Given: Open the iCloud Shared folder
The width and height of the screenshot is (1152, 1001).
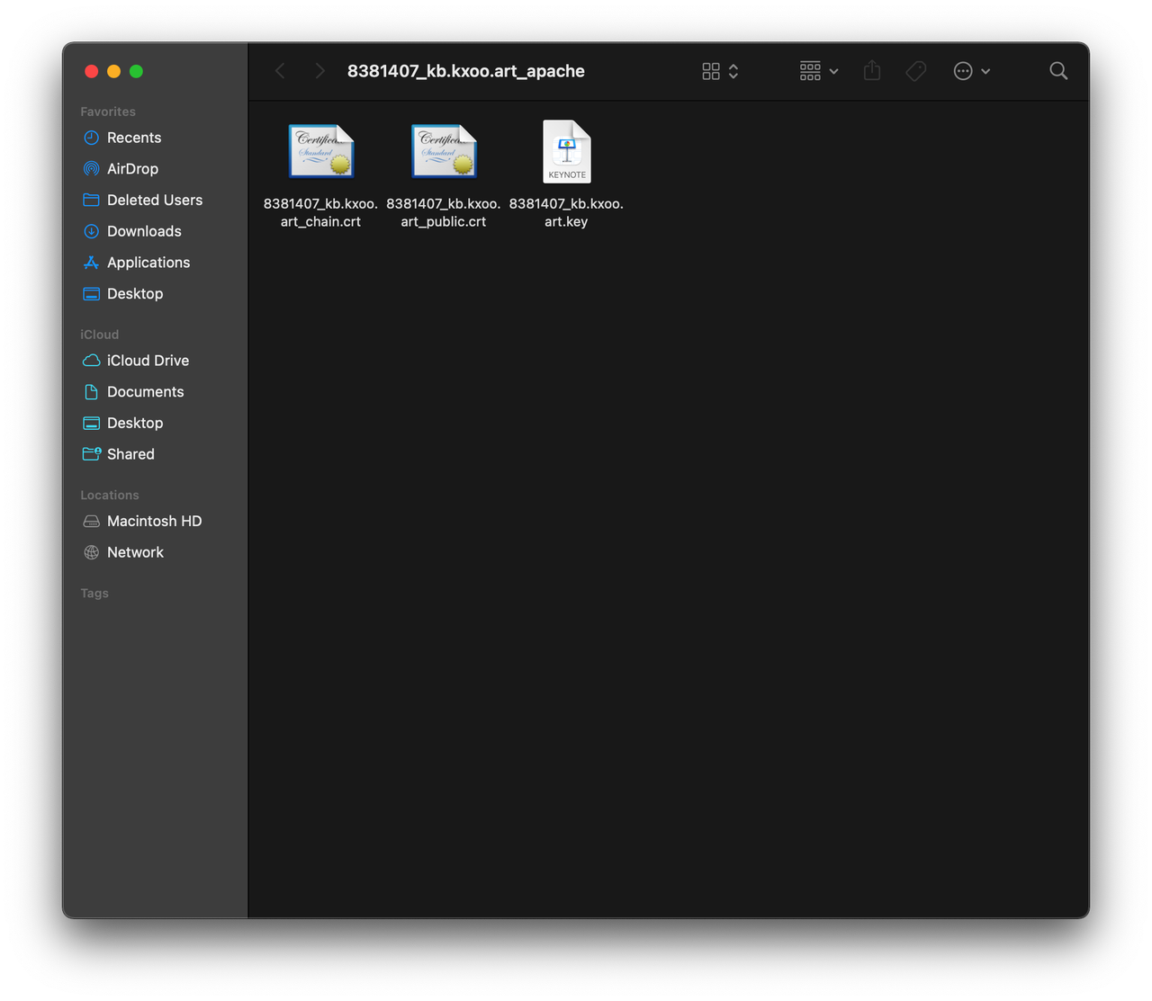Looking at the screenshot, I should click(x=130, y=454).
